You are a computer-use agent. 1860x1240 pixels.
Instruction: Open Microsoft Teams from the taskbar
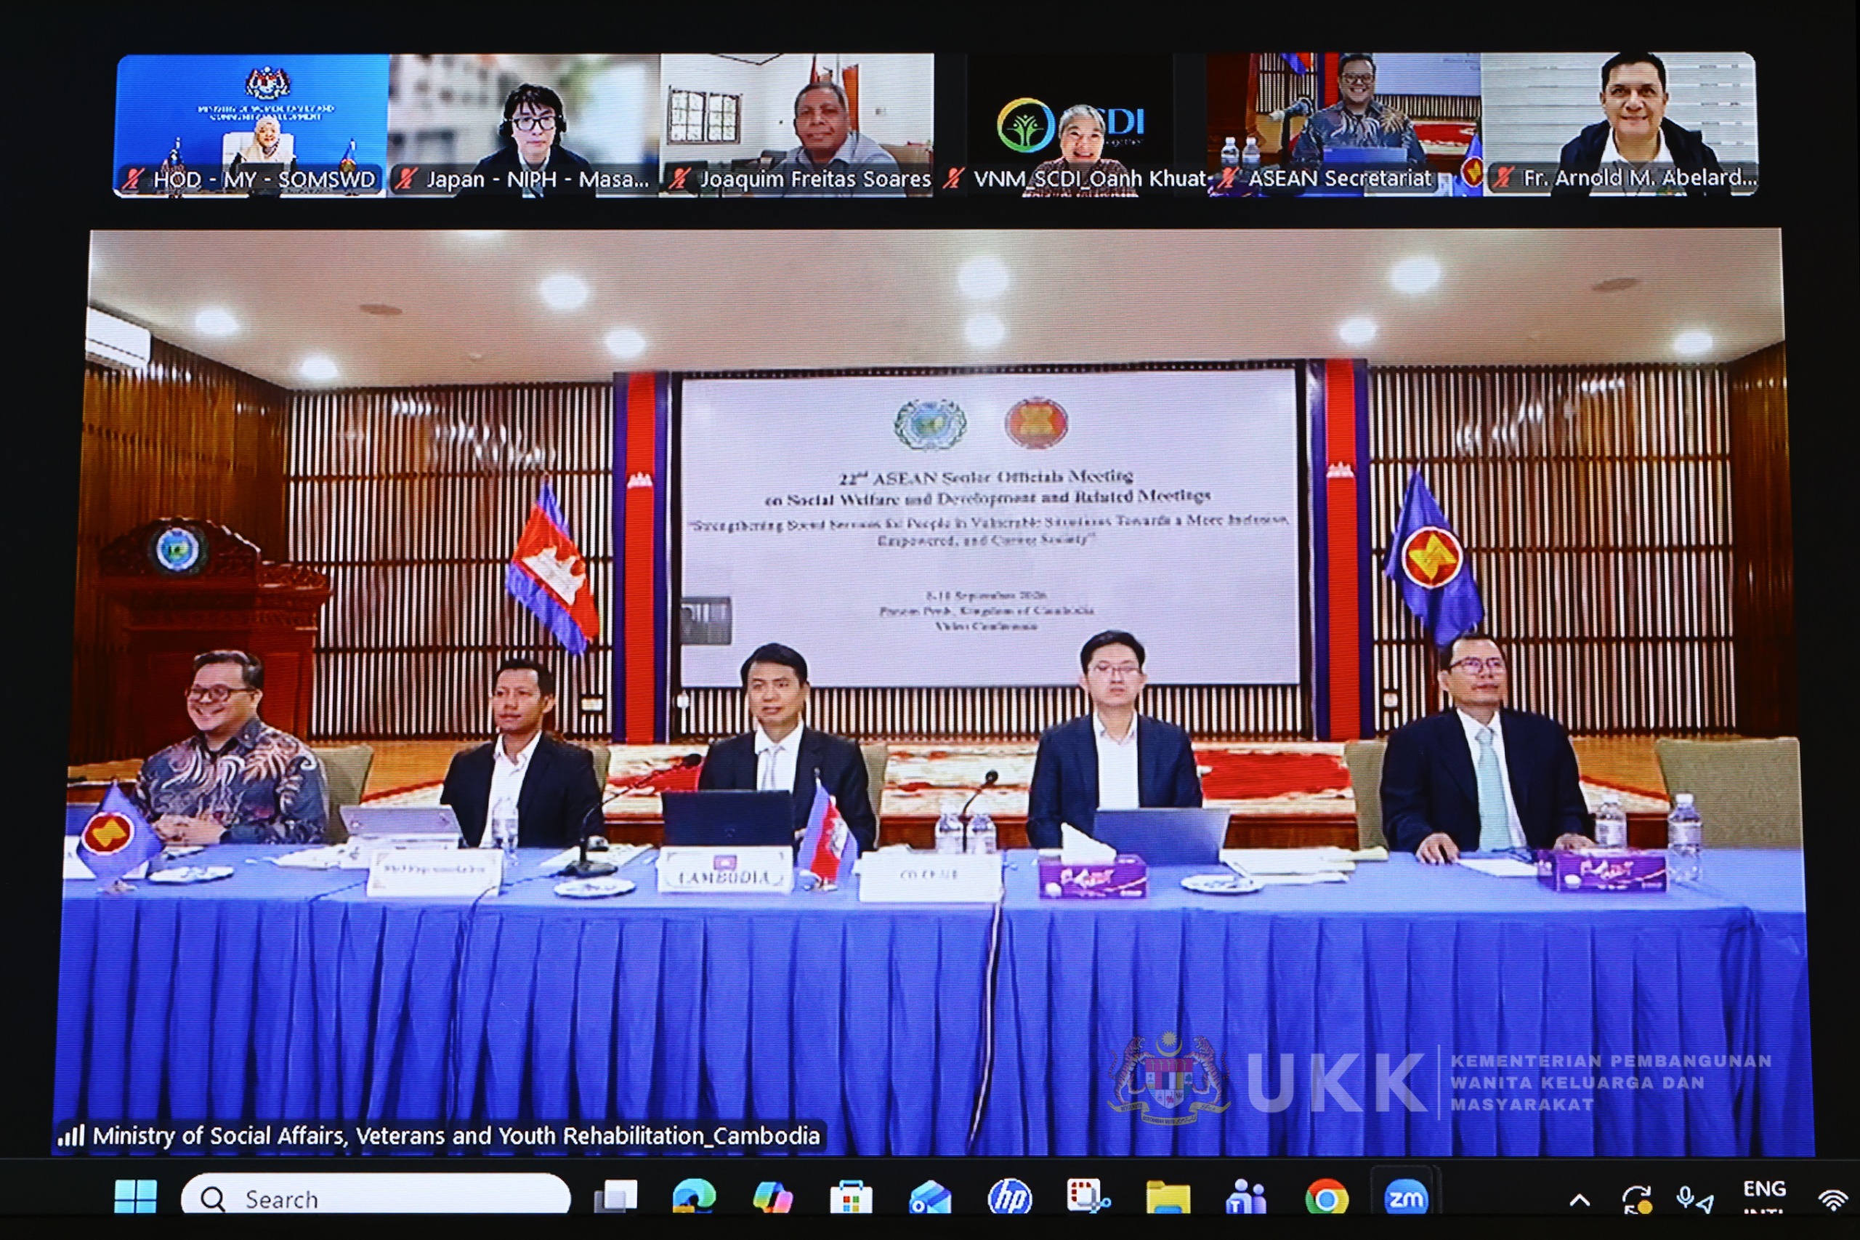tap(1246, 1197)
